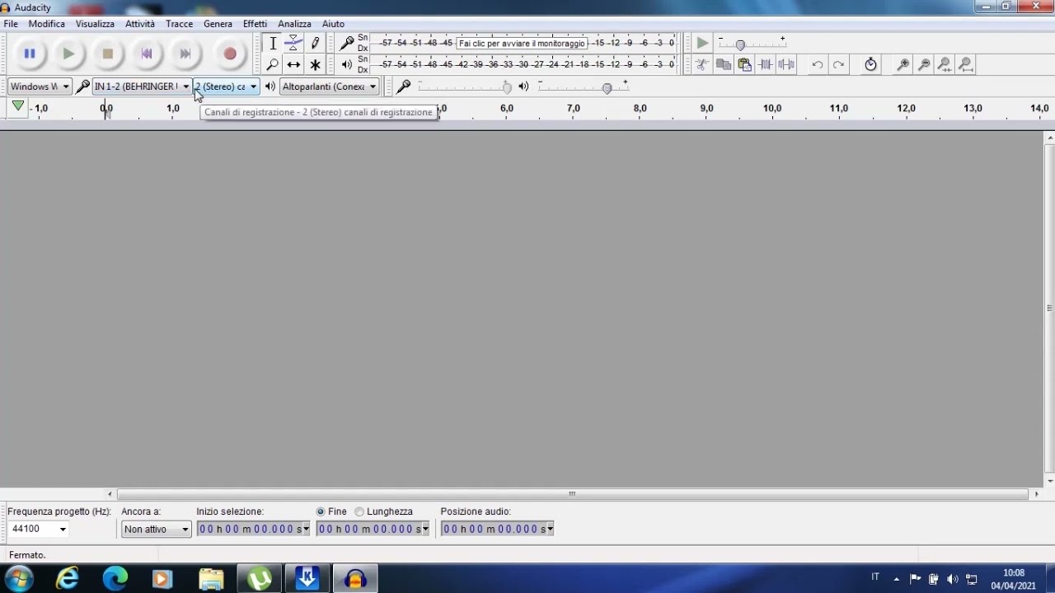Select the Zoom magnifier tool
The image size is (1055, 593).
(273, 64)
